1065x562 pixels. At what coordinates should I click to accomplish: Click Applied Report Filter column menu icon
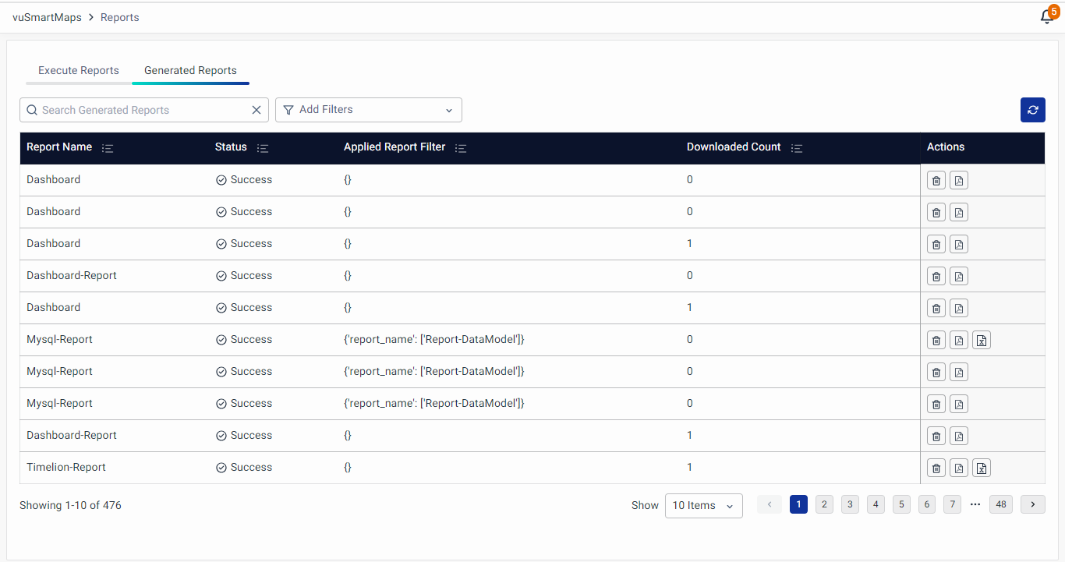[461, 148]
